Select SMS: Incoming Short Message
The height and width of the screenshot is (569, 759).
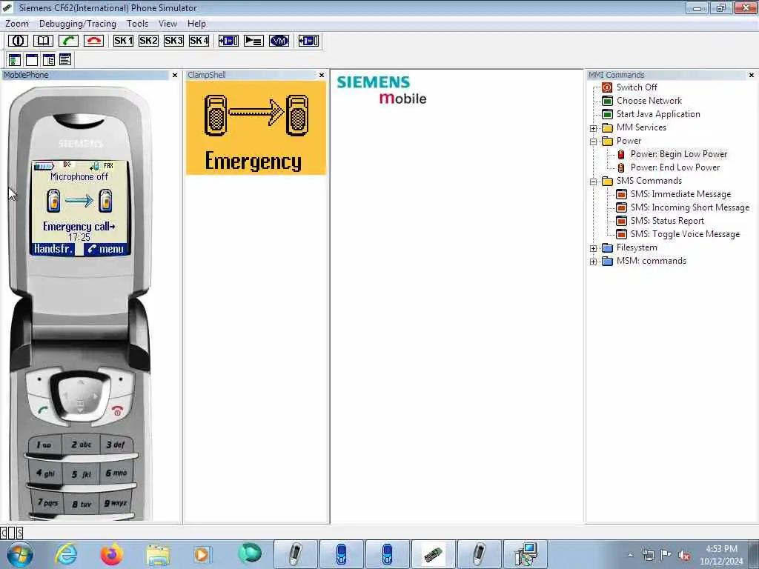click(690, 207)
